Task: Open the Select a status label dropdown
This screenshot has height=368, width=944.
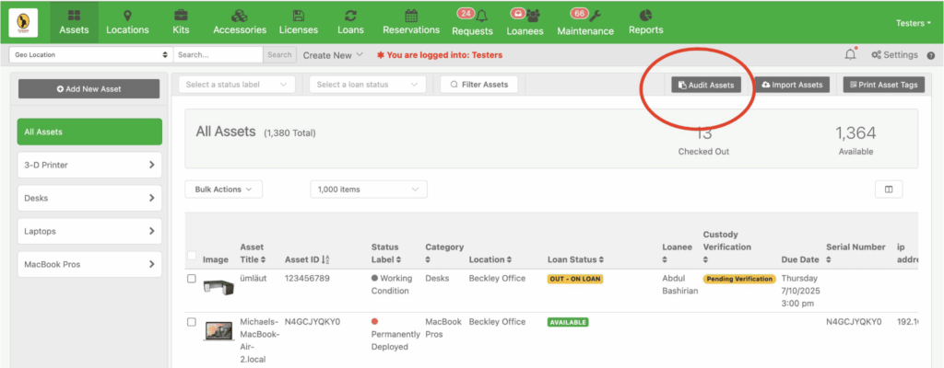Action: 237,85
